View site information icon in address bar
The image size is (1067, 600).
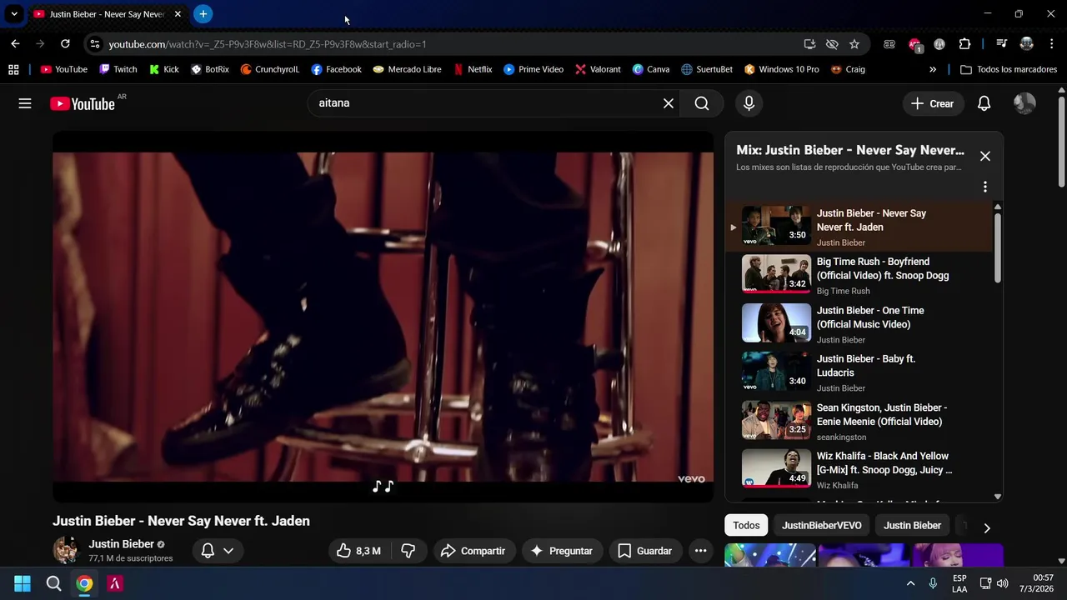[x=94, y=44]
